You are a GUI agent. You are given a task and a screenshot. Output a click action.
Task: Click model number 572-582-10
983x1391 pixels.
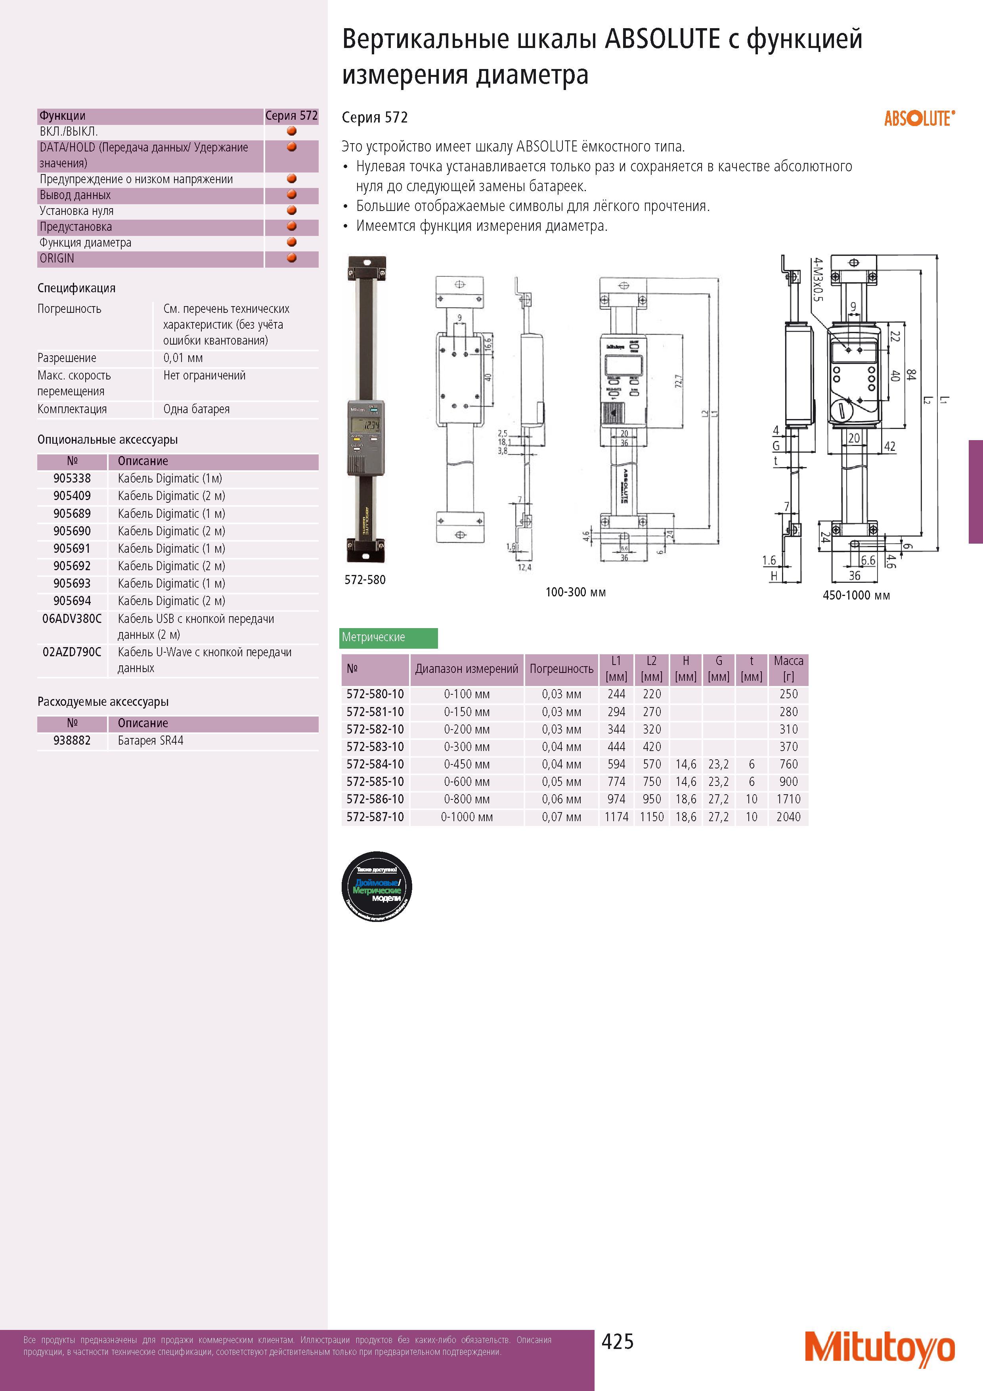[x=375, y=730]
